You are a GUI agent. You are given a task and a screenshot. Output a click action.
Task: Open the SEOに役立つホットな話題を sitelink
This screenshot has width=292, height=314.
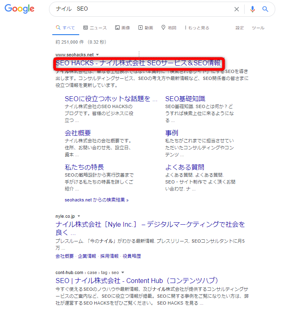111,99
